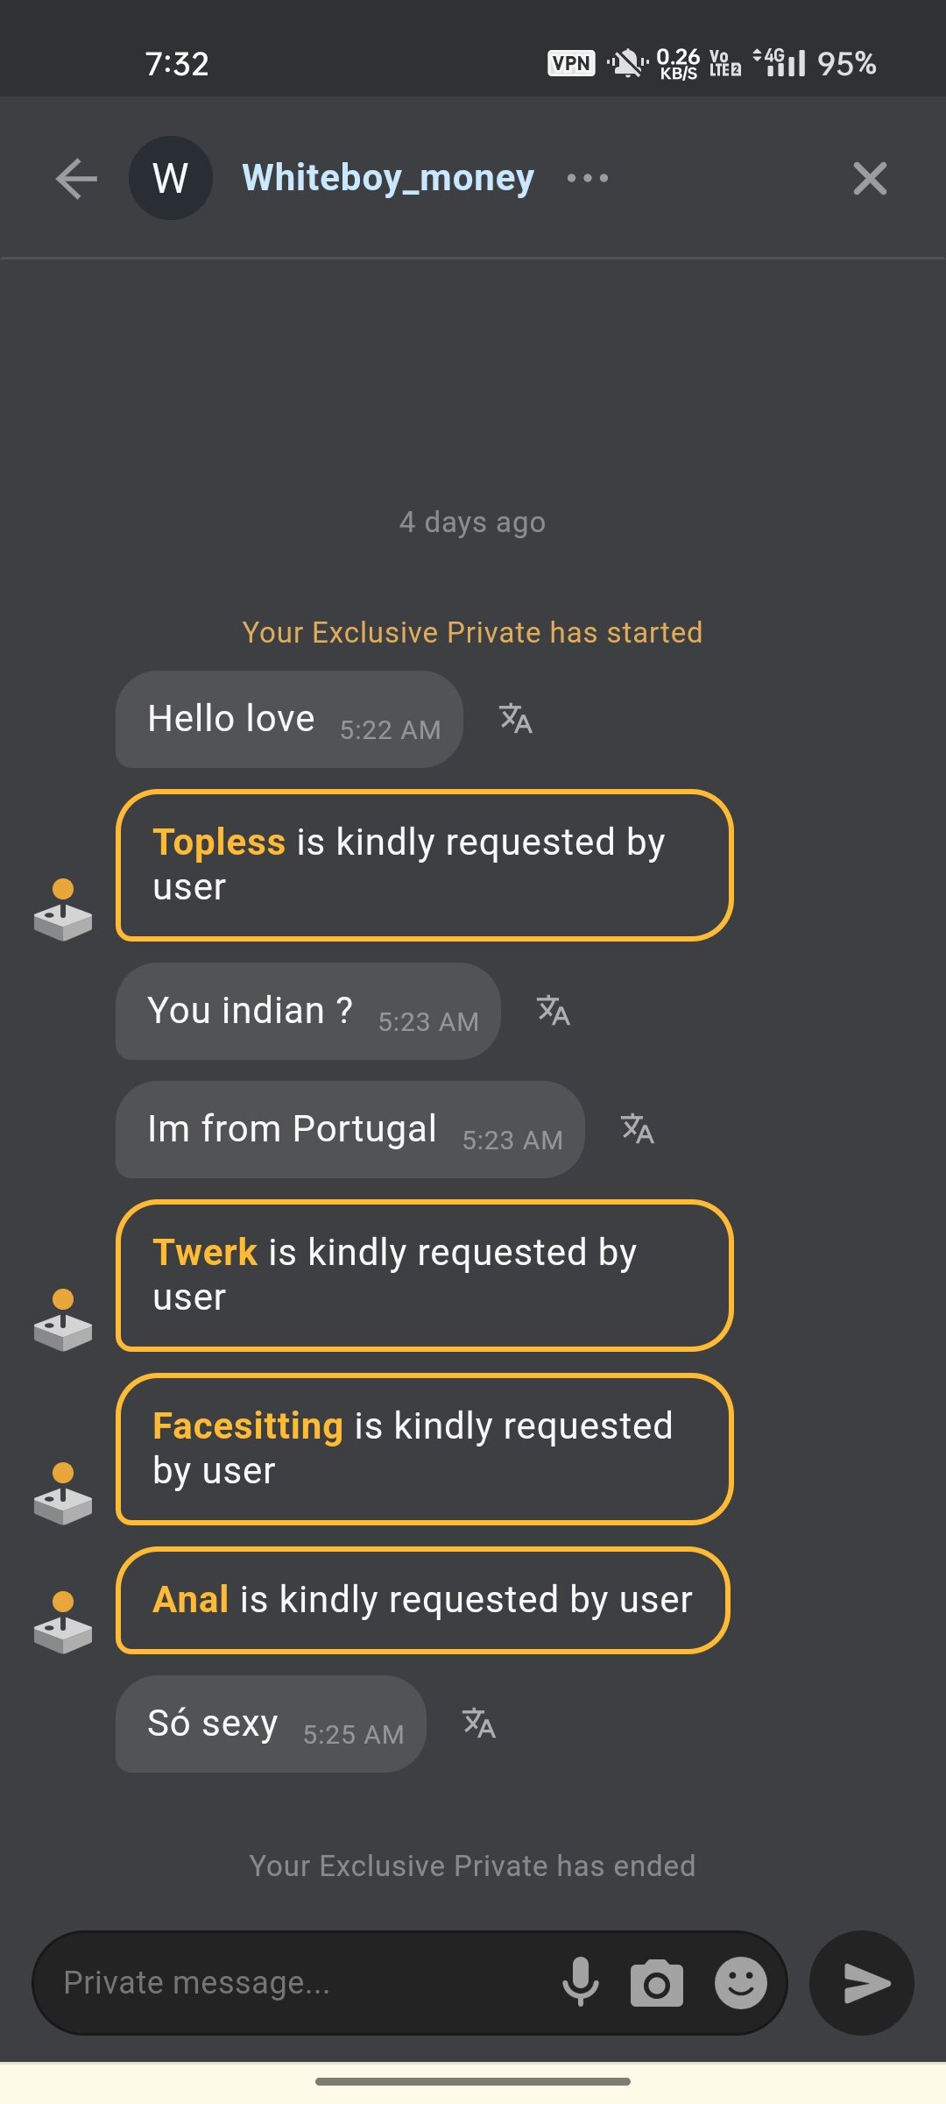This screenshot has width=946, height=2104.
Task: Select the Topless request bubble
Action: (x=424, y=865)
